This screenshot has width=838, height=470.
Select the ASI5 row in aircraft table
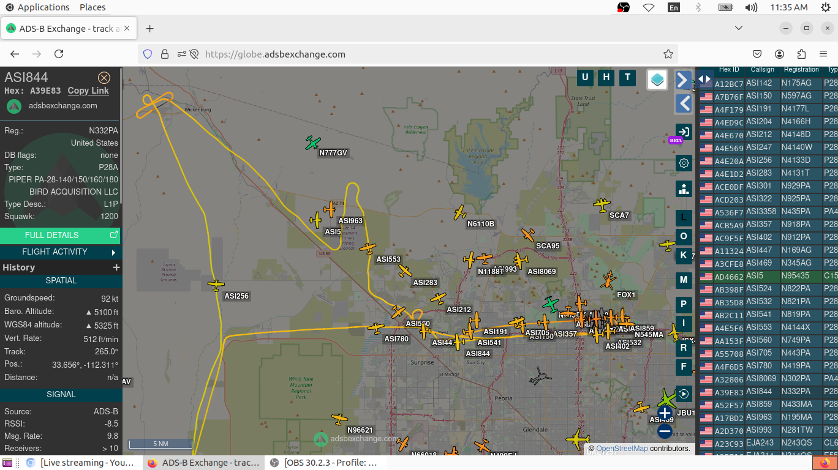tap(769, 276)
